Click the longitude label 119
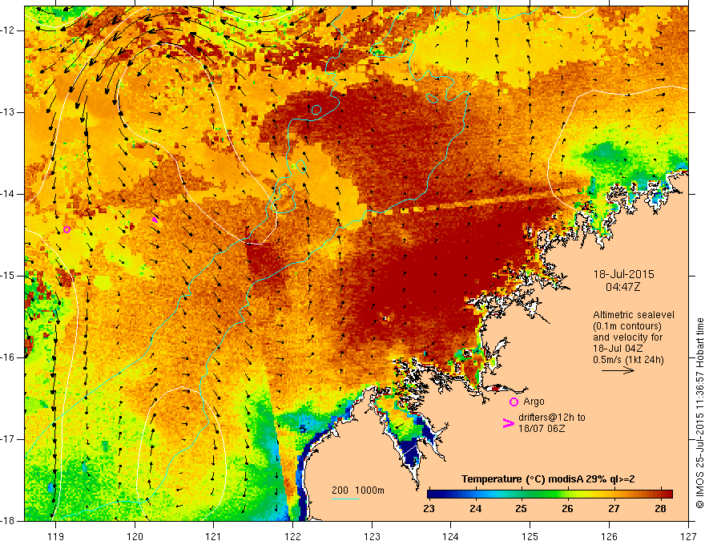Screen dimensions: 705x545 pyautogui.click(x=55, y=536)
